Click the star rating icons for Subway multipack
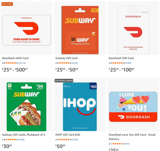This screenshot has height=151, width=160. click(11, 139)
